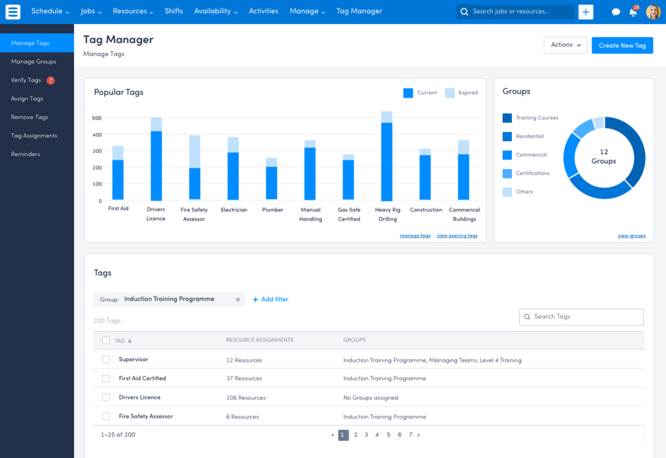The width and height of the screenshot is (666, 458).
Task: Toggle the select-all tags header checkbox
Action: (106, 340)
